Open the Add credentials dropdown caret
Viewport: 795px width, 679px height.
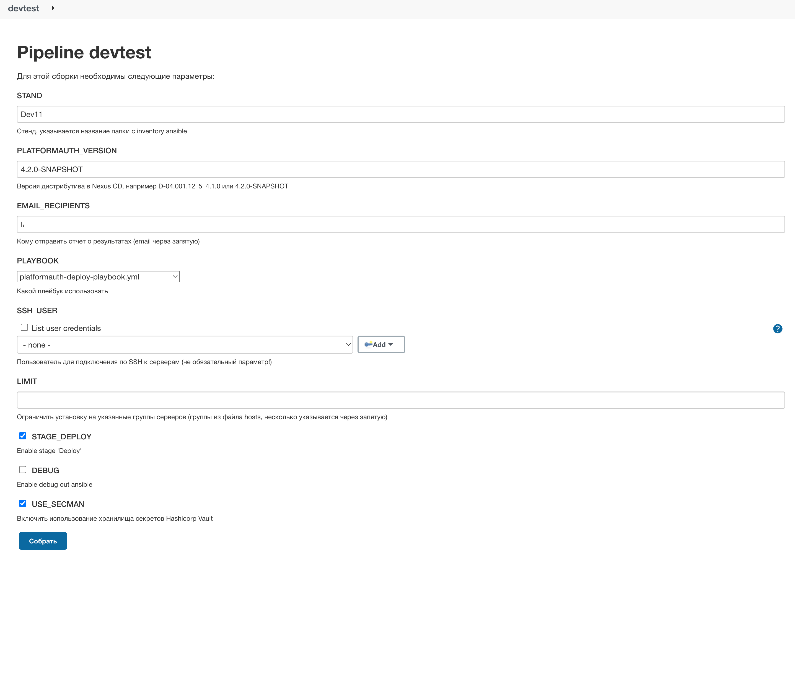click(391, 344)
